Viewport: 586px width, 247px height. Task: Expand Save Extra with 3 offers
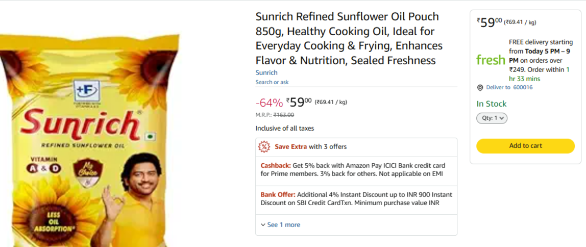pos(310,147)
